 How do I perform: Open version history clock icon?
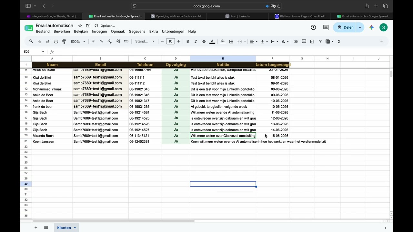coord(313,27)
